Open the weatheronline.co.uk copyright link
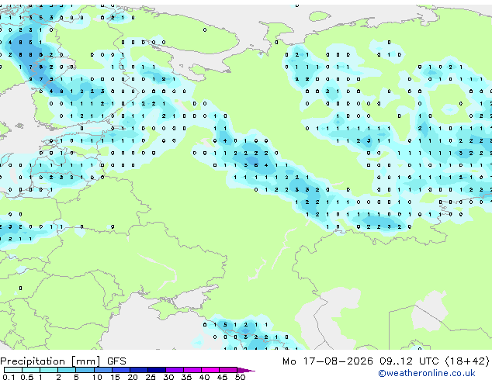This screenshot has width=492, height=380. [x=427, y=373]
